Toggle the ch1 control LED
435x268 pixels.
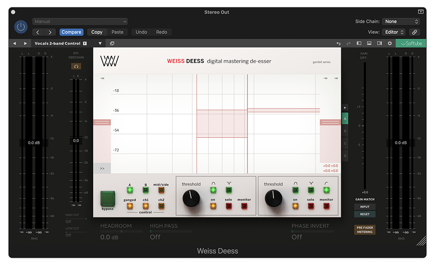(x=145, y=206)
